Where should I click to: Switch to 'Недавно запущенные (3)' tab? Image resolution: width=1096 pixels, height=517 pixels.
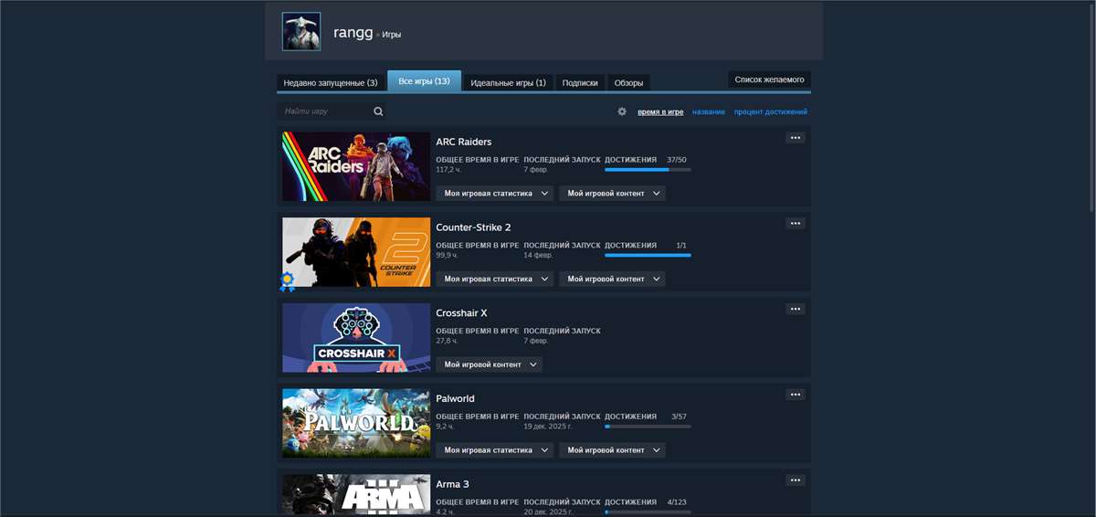pos(331,82)
